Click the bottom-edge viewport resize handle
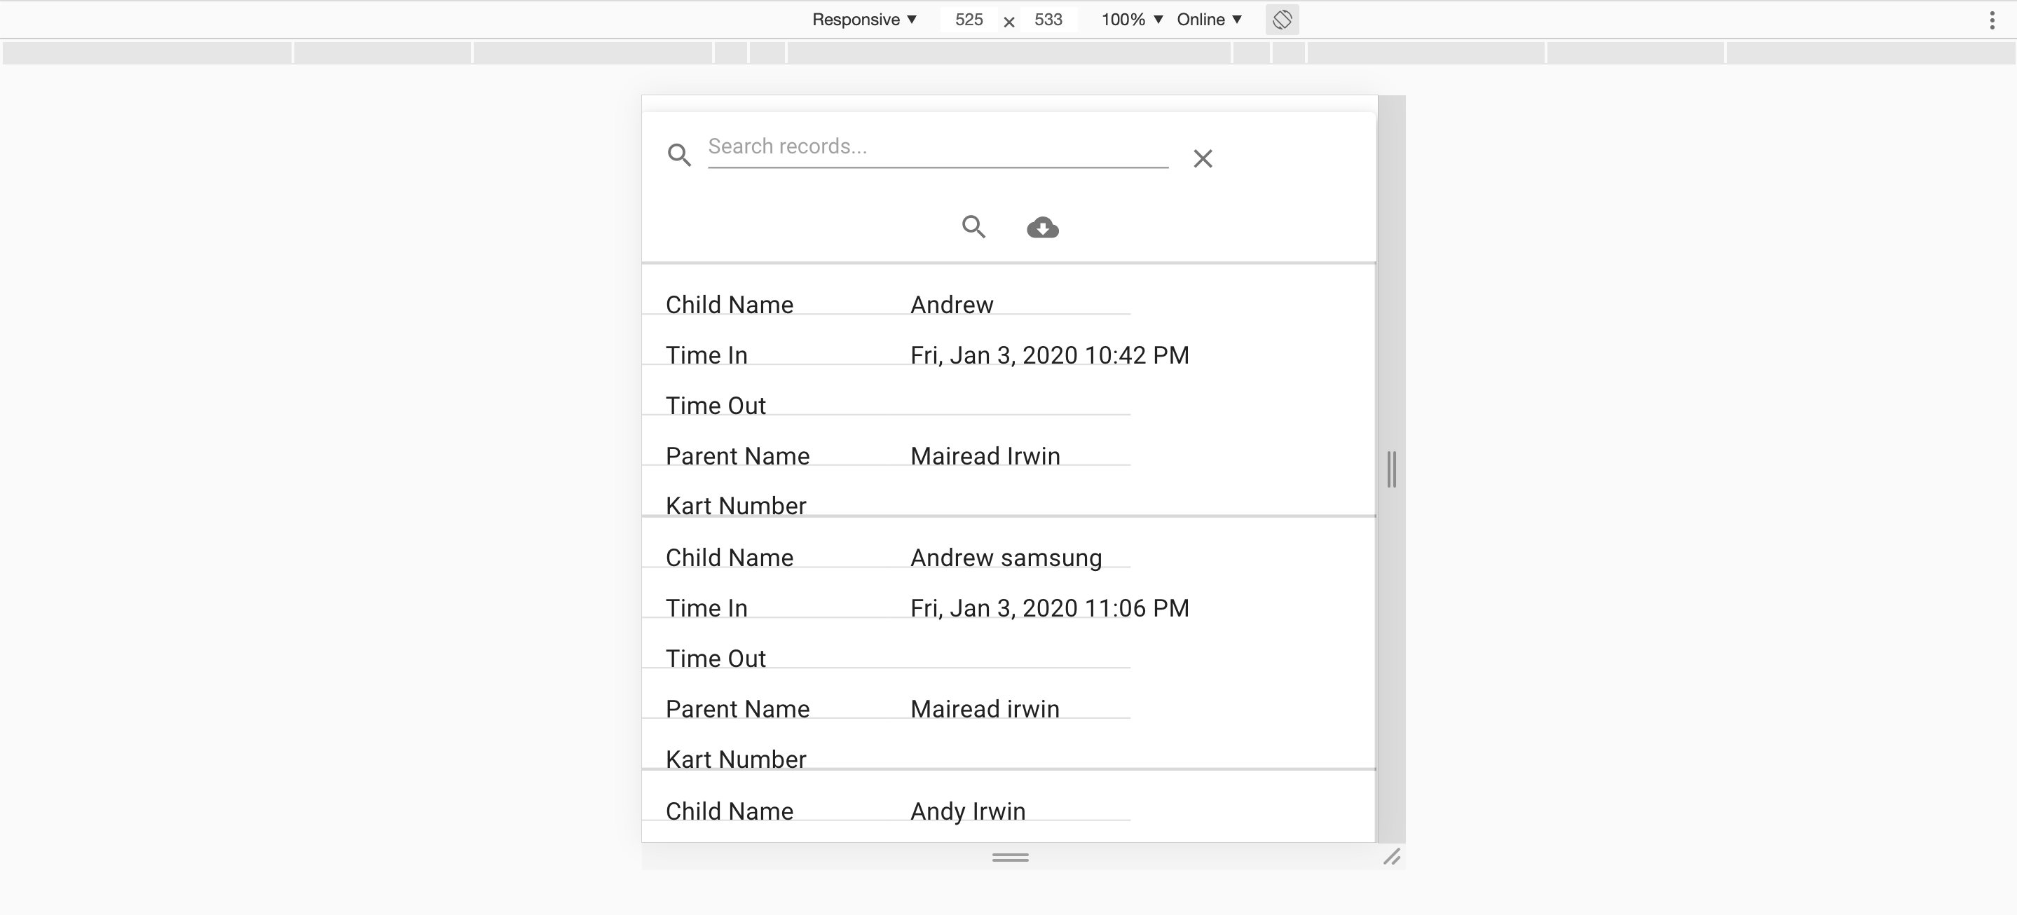This screenshot has width=2017, height=915. [1010, 857]
